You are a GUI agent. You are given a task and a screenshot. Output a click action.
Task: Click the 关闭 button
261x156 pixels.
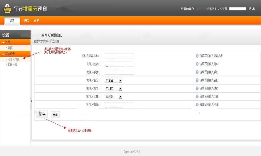[55, 114]
